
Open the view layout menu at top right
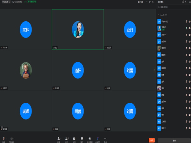point(140,2)
